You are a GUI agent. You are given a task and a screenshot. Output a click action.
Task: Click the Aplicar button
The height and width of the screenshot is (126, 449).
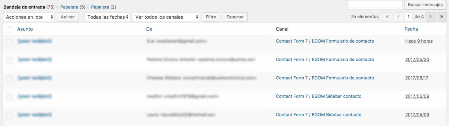click(68, 17)
